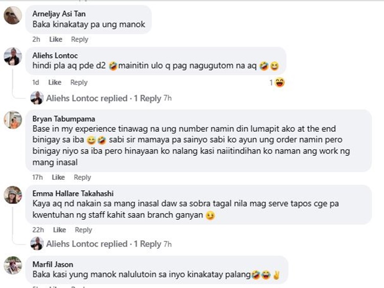Click Aliehs Lontoc's avatar beside her comment

pyautogui.click(x=13, y=56)
